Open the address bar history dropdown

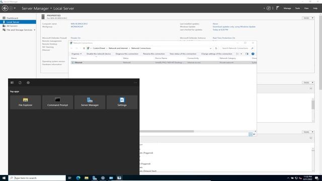tap(210, 48)
